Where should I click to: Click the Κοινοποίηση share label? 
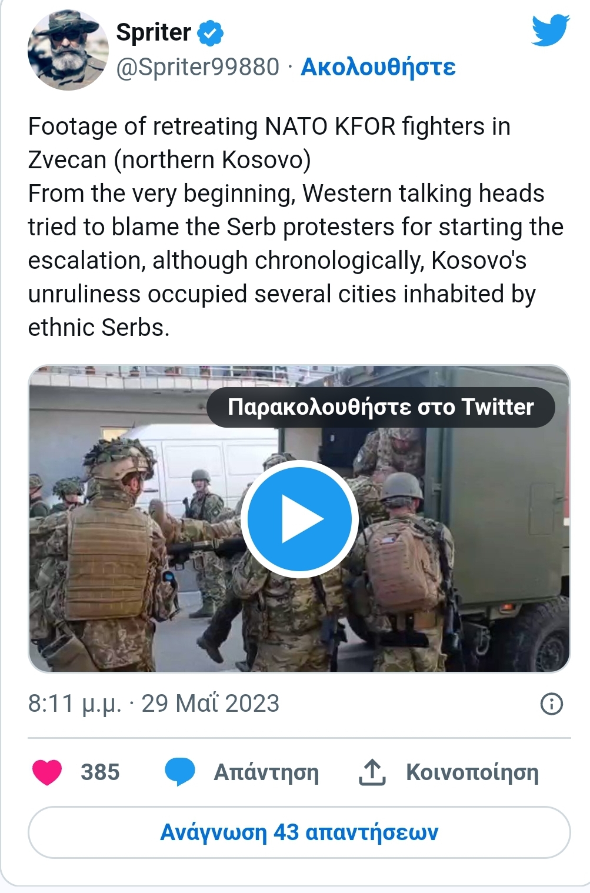pos(472,772)
